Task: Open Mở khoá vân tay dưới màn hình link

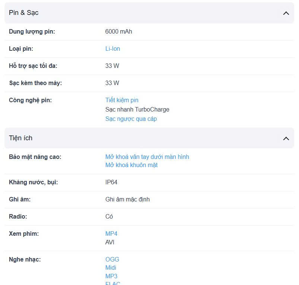Action: click(x=147, y=157)
